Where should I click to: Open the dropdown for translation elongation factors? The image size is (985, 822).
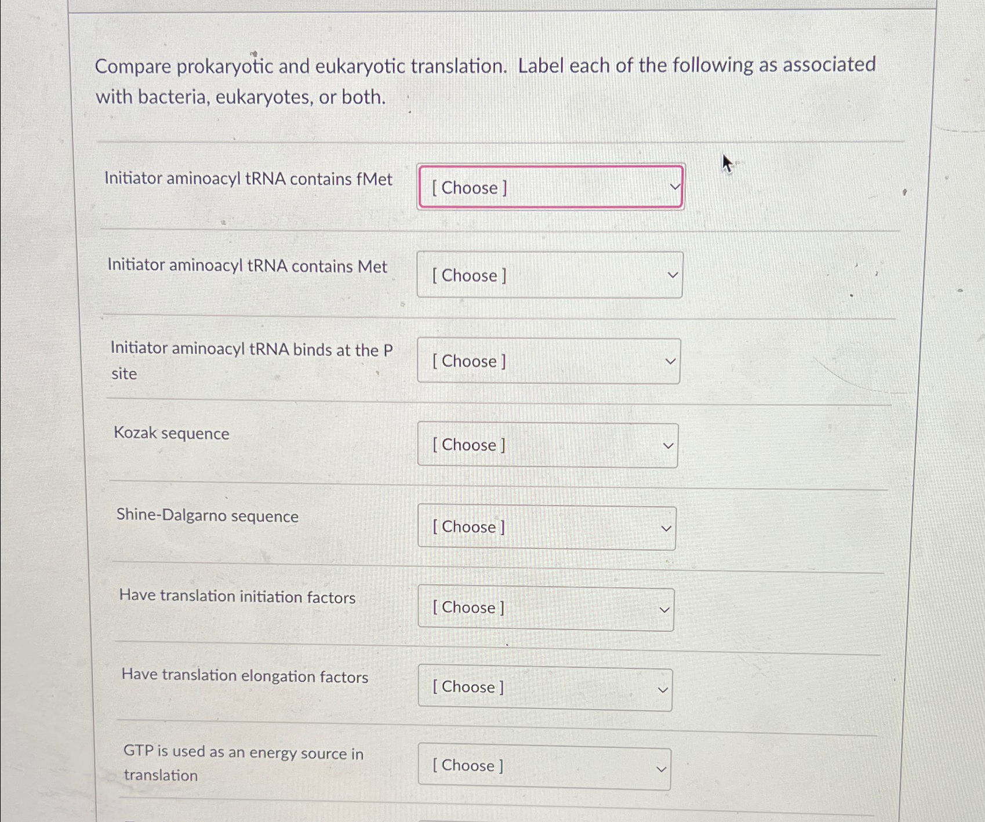coord(544,688)
